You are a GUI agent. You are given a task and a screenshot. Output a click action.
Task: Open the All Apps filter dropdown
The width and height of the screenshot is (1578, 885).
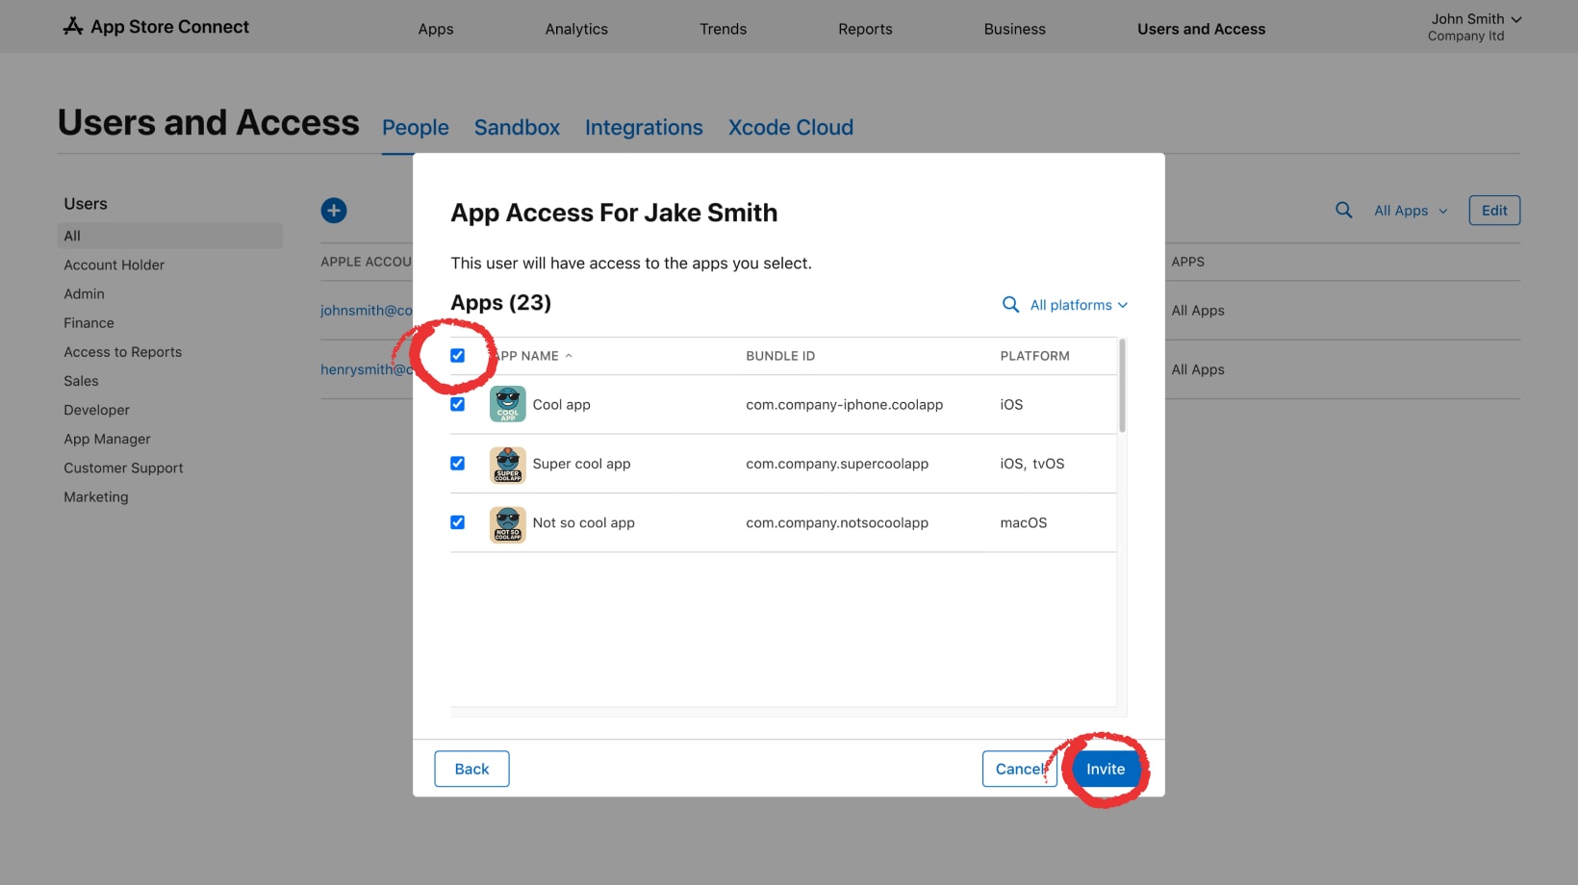pyautogui.click(x=1411, y=211)
